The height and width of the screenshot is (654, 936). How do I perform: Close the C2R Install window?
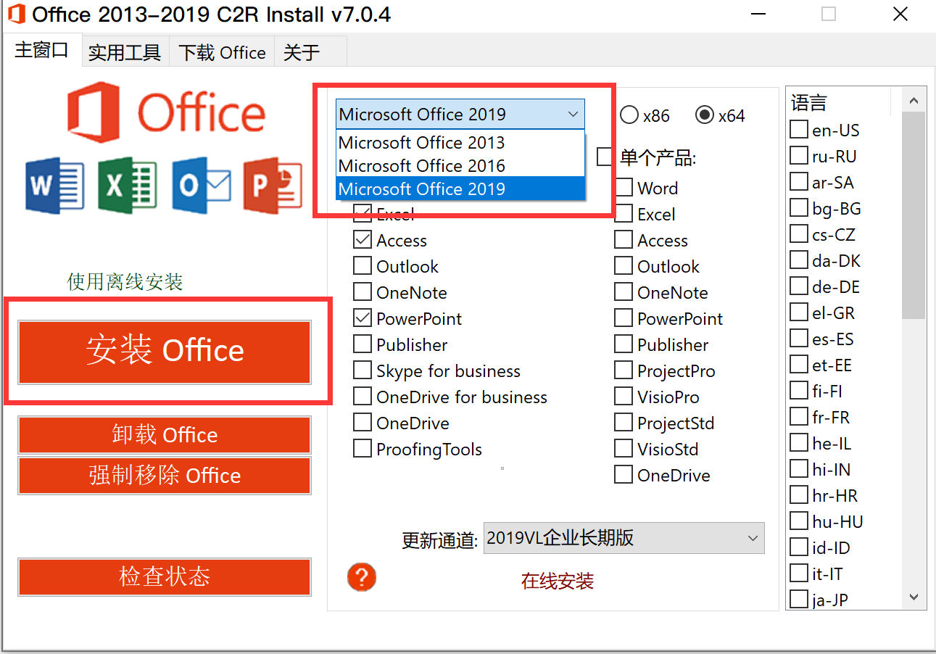pyautogui.click(x=900, y=14)
